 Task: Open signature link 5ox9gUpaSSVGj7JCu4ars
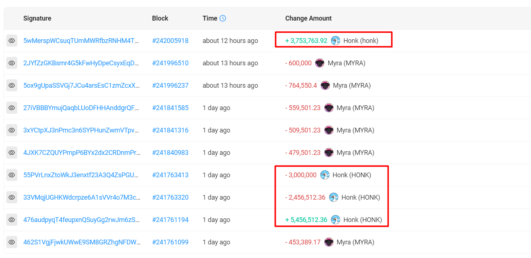(x=81, y=86)
